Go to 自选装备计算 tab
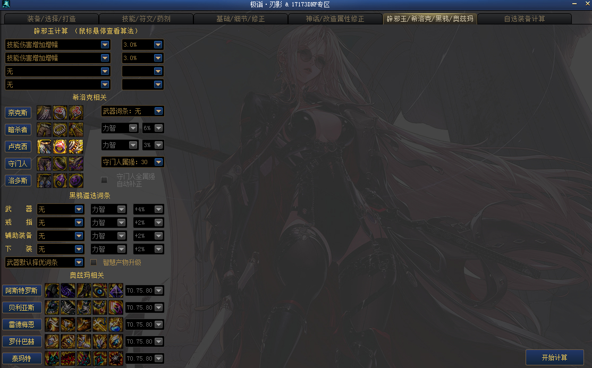Viewport: 592px width, 368px height. point(525,19)
